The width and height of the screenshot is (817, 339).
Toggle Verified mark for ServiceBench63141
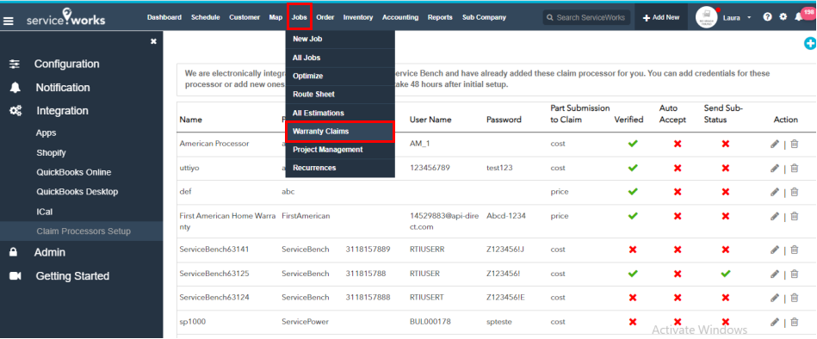click(x=633, y=250)
